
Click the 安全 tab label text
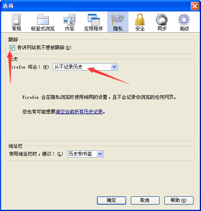(x=140, y=29)
